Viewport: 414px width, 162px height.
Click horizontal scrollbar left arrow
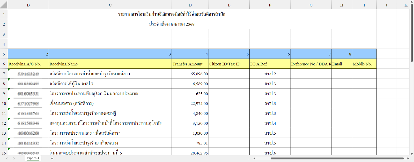point(254,158)
